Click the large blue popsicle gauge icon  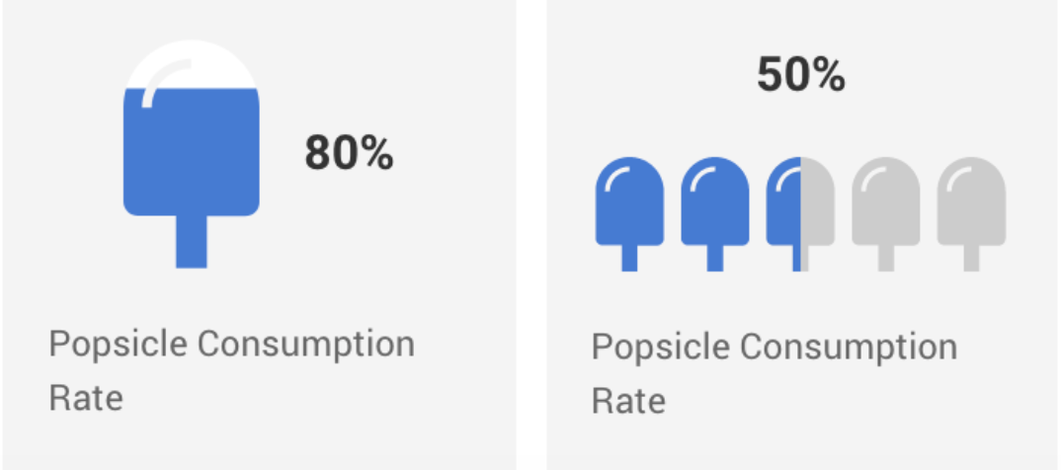click(x=192, y=153)
